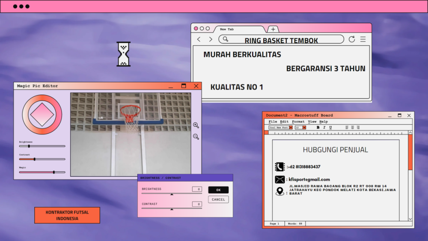Adjust the Contrast slider in Magic Pic Editor
The width and height of the screenshot is (428, 241).
[x=42, y=159]
